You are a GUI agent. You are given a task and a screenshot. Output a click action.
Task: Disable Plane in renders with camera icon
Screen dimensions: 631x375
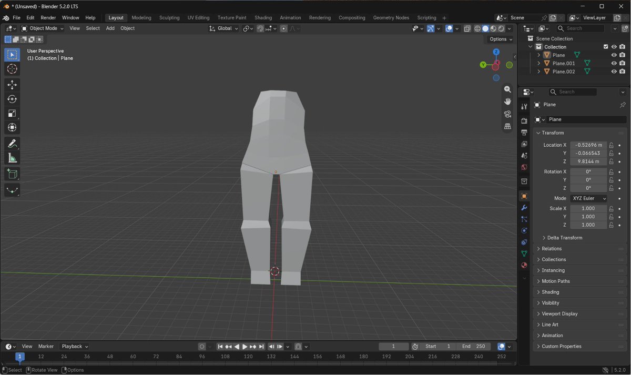(622, 55)
